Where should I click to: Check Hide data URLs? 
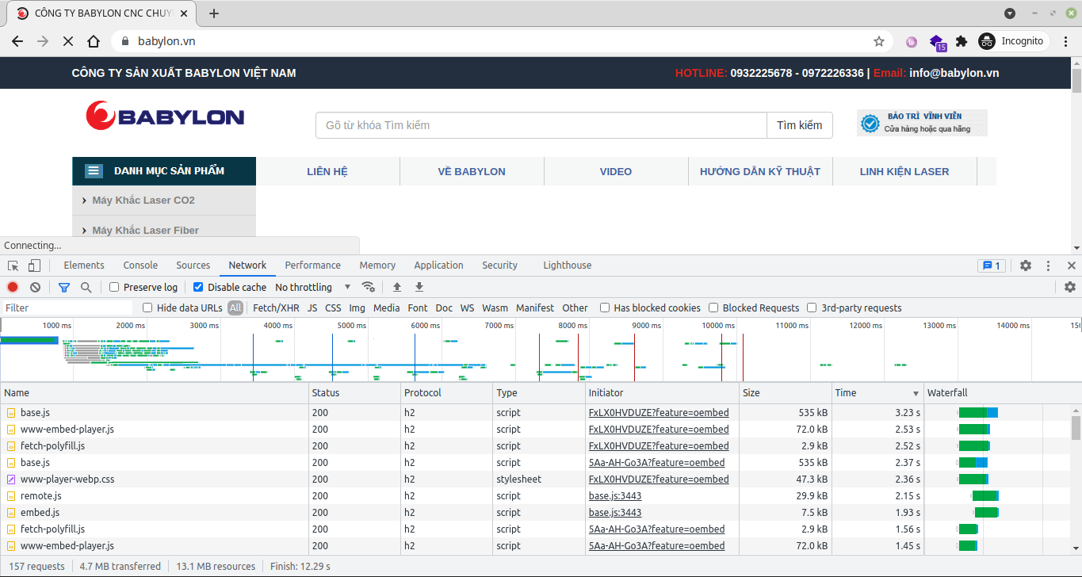tap(147, 308)
